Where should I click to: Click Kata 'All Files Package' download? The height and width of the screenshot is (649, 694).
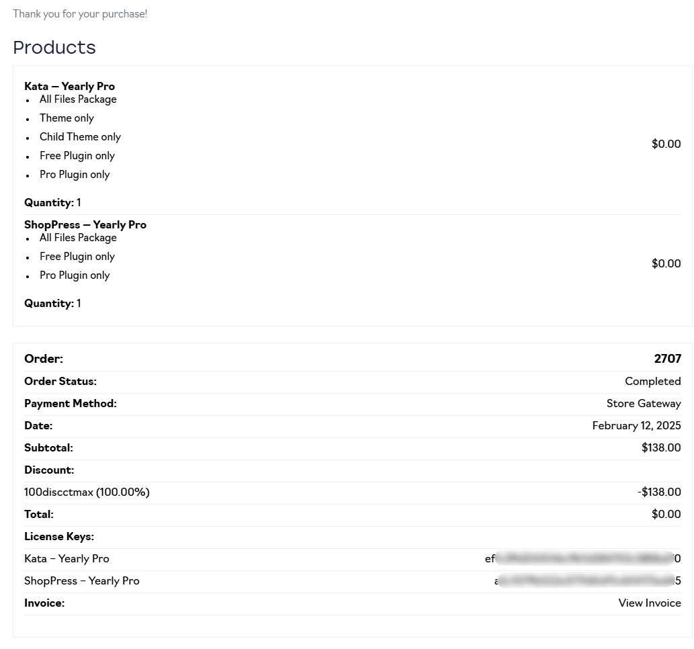(x=78, y=99)
